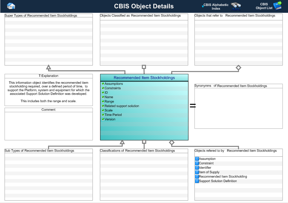Select the Scale attribute
Viewport: 288px width, 203px height.
[x=108, y=110]
